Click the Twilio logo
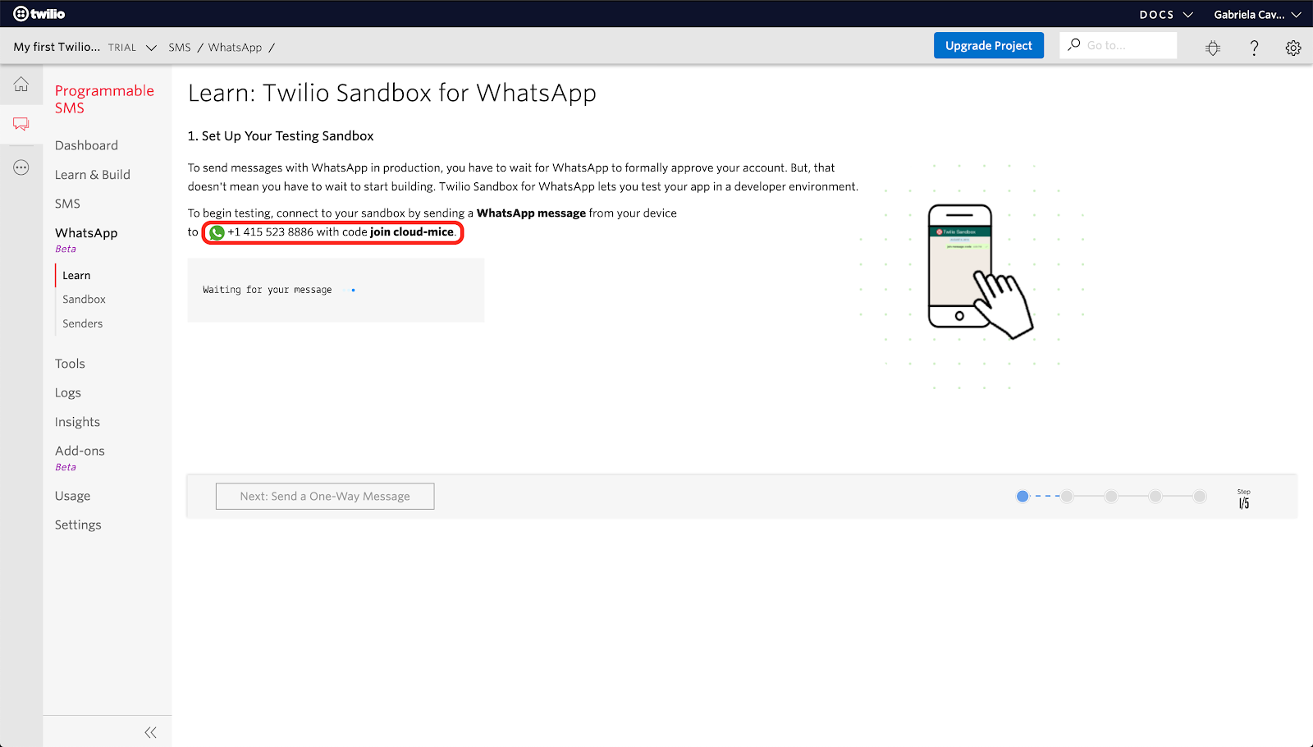 (39, 14)
